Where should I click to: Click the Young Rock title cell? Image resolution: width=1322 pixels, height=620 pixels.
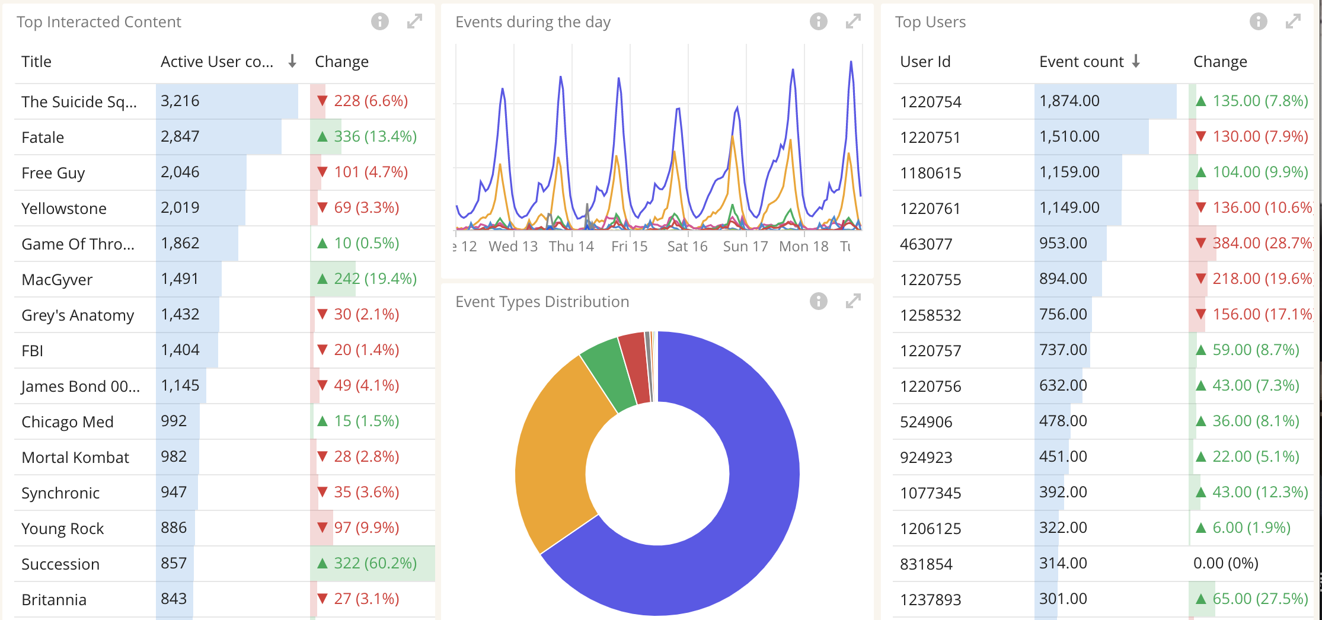click(63, 529)
